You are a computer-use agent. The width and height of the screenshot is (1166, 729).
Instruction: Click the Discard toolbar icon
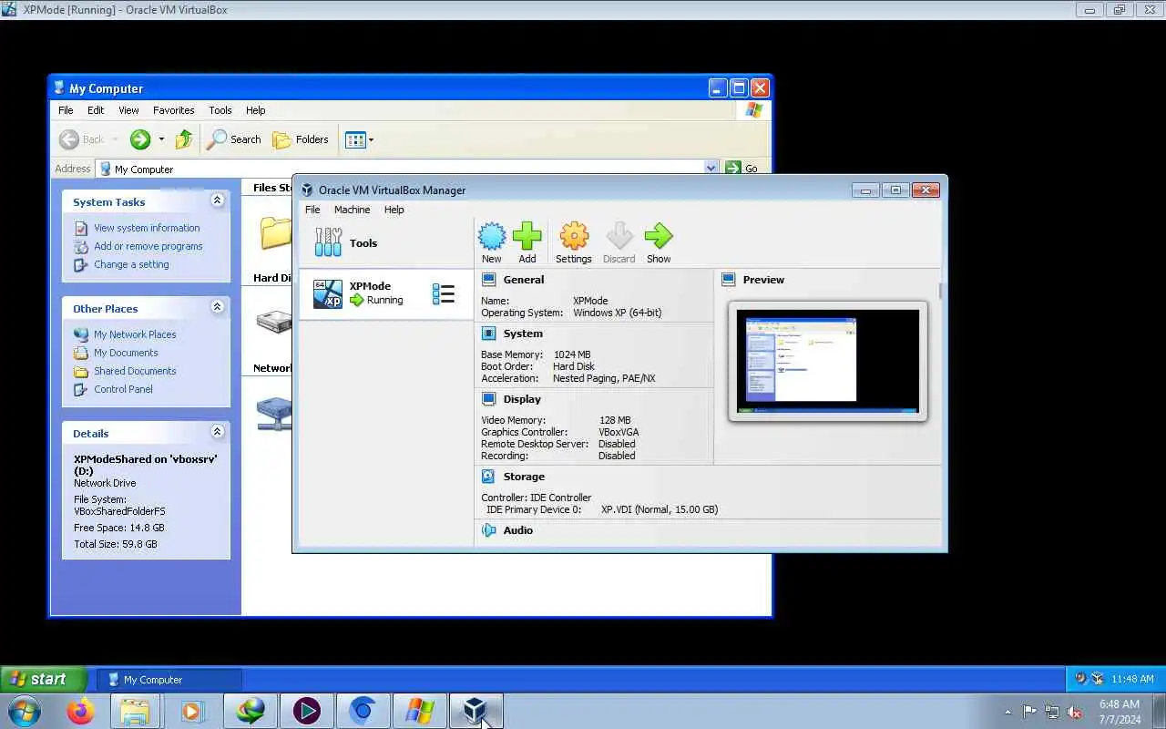(619, 237)
